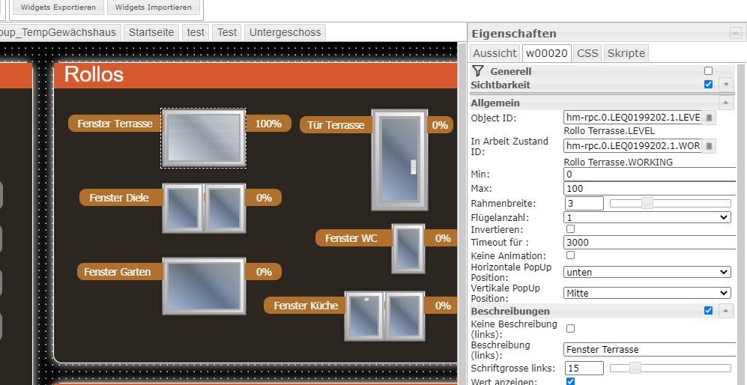Open the capitalized Test view tab

[227, 32]
